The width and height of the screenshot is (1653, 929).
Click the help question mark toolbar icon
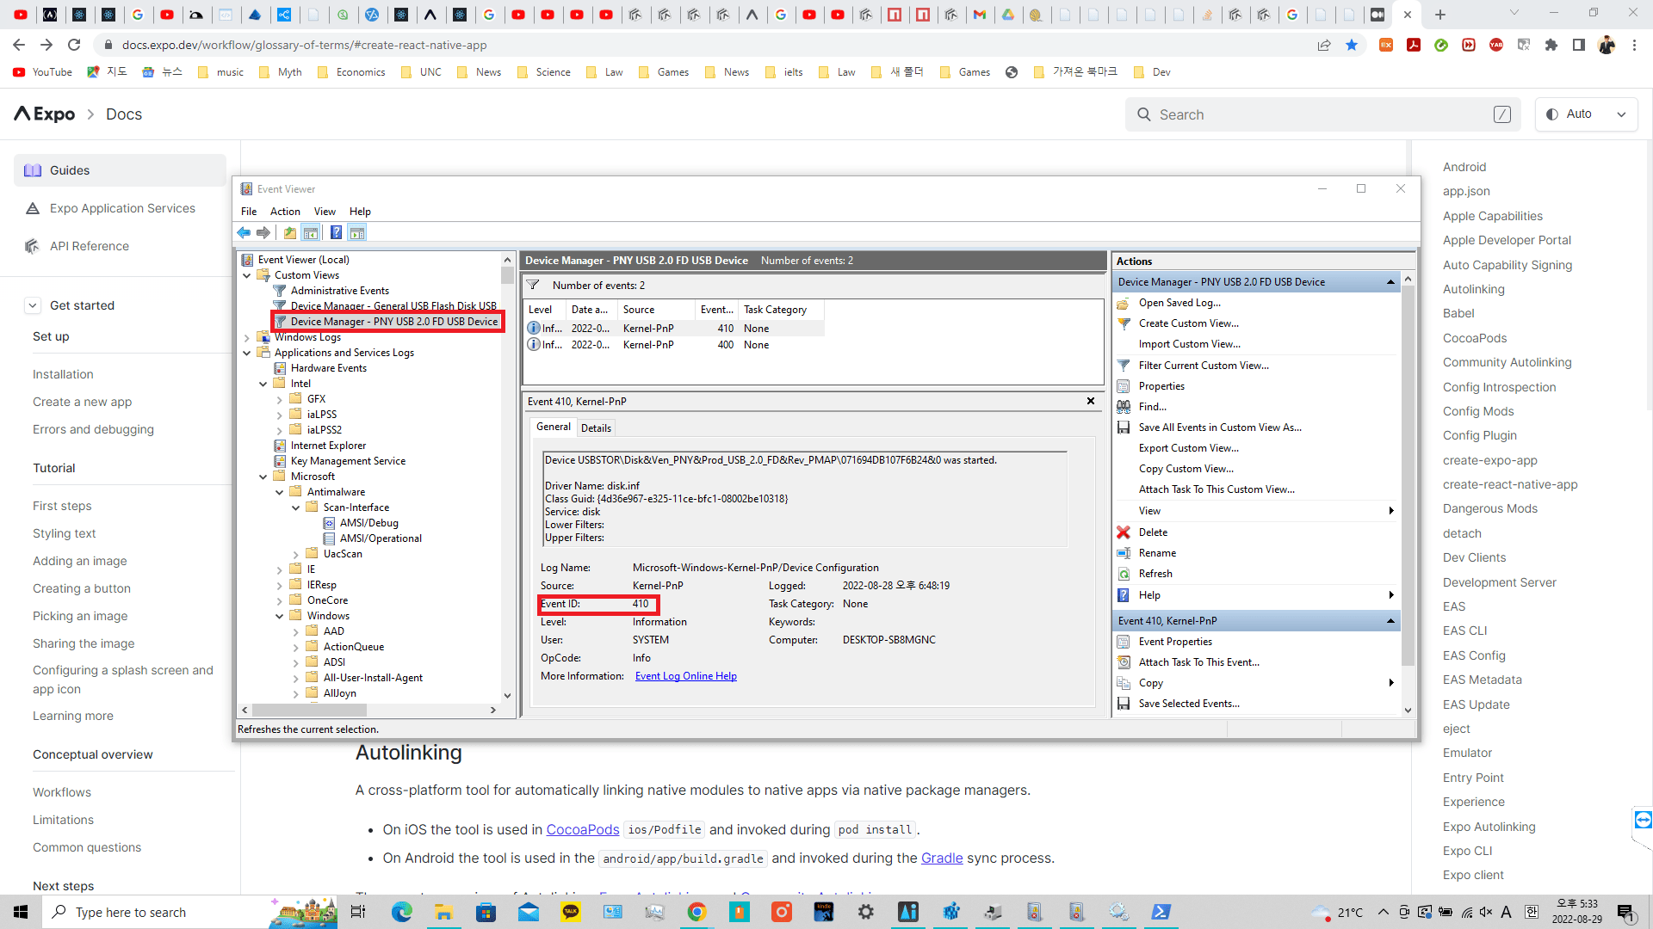coord(336,233)
